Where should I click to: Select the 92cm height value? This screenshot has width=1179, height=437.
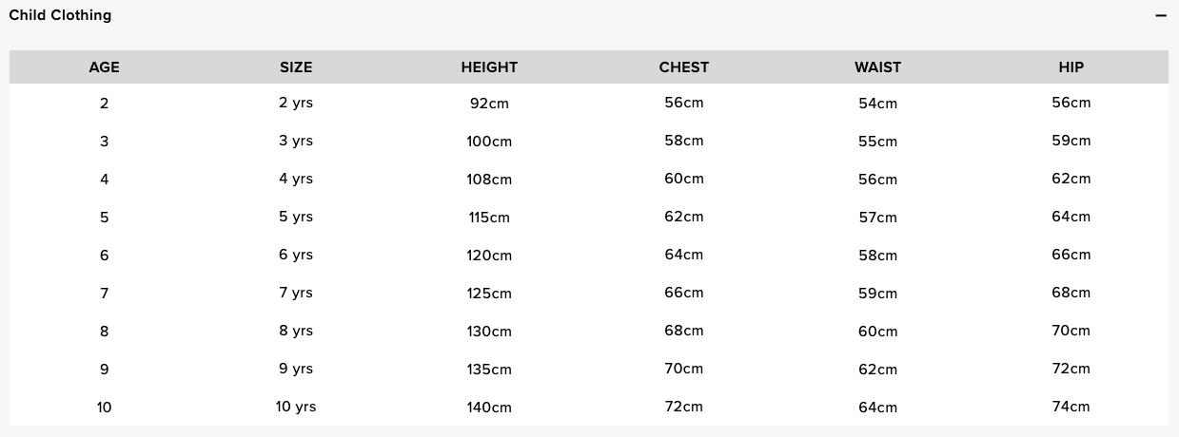tap(489, 104)
